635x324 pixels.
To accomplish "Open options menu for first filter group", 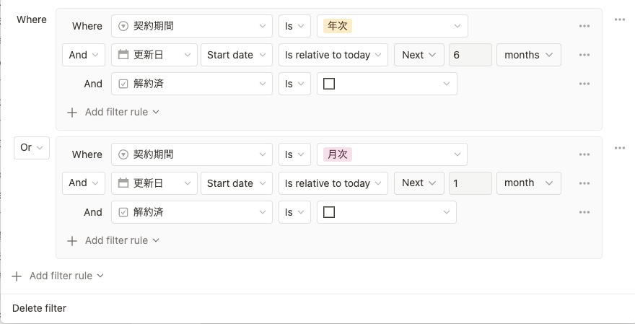I will point(619,19).
